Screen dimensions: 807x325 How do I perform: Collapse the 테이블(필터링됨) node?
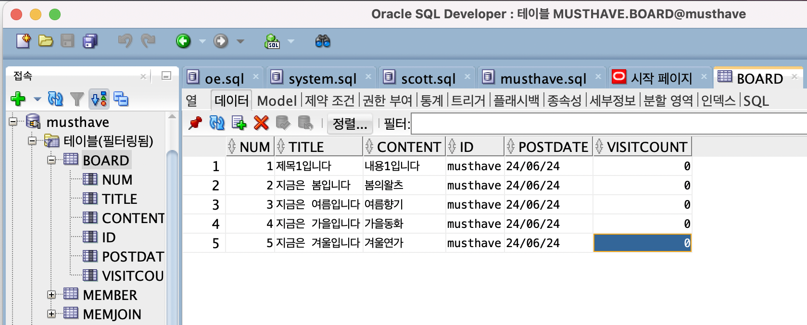(x=32, y=141)
